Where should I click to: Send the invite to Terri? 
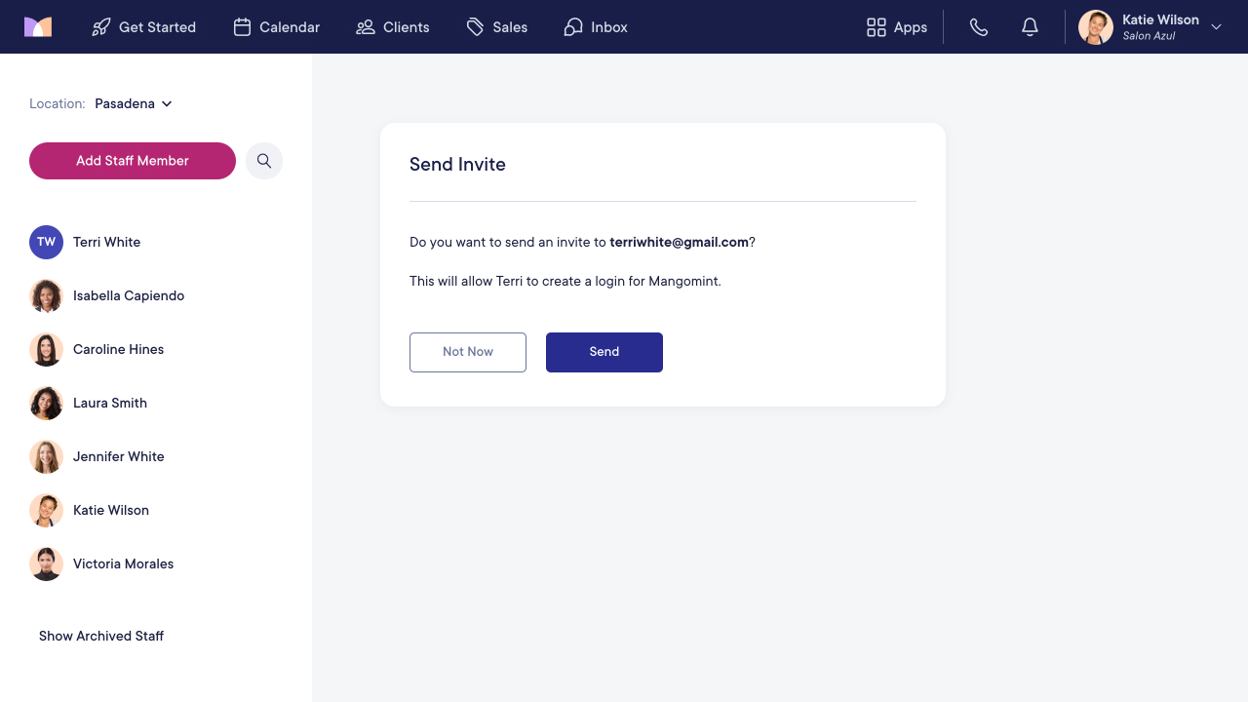tap(604, 352)
